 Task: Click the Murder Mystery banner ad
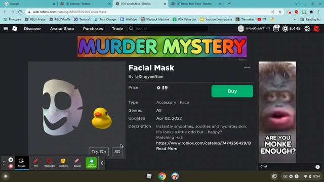tap(162, 47)
